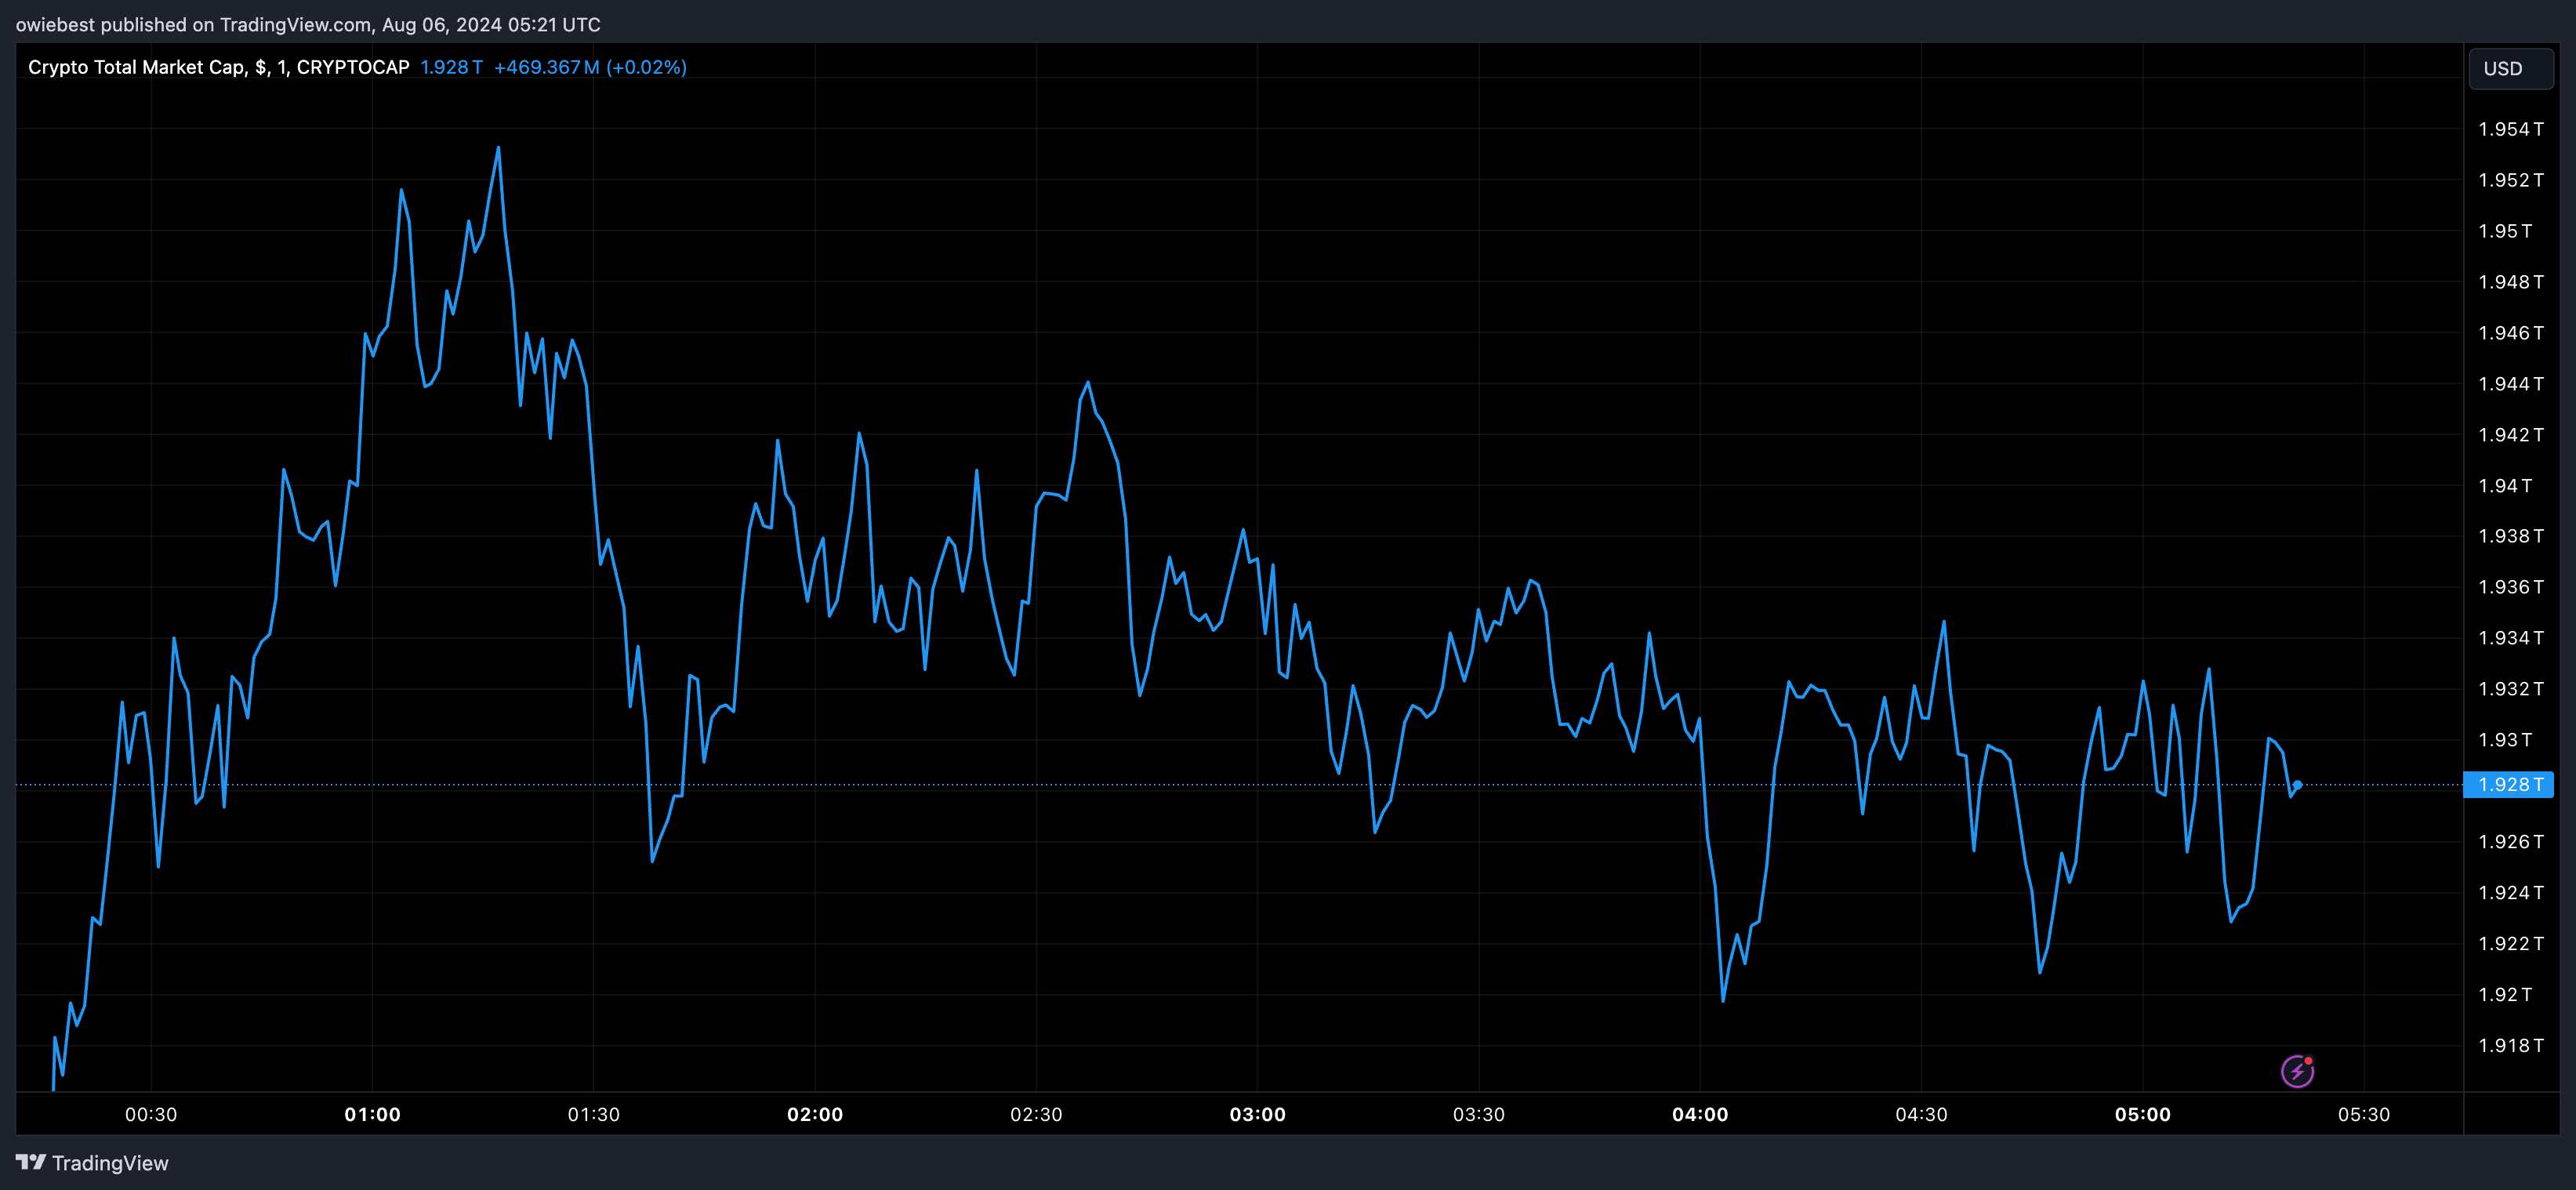
Task: Select the 02:00 time axis label
Action: (x=814, y=1114)
